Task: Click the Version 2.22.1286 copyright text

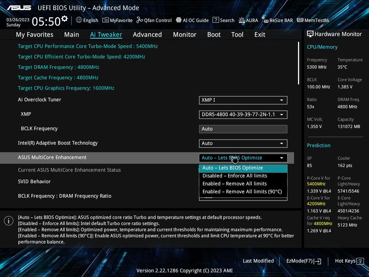Action: click(184, 271)
